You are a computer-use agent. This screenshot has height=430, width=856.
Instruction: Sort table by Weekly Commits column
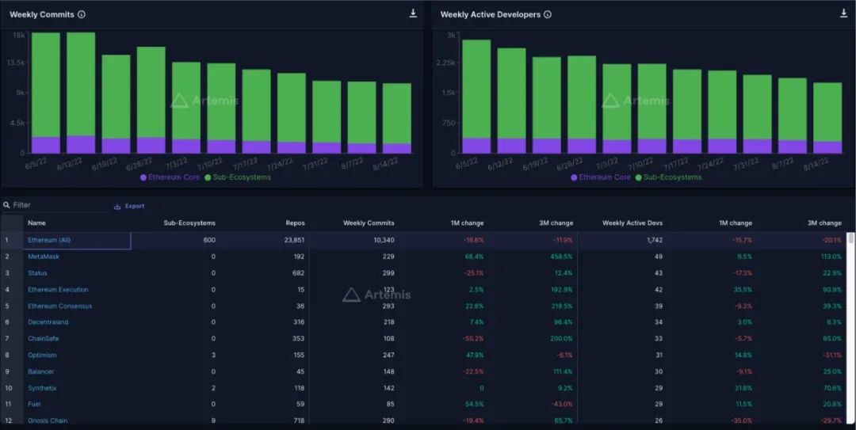369,223
